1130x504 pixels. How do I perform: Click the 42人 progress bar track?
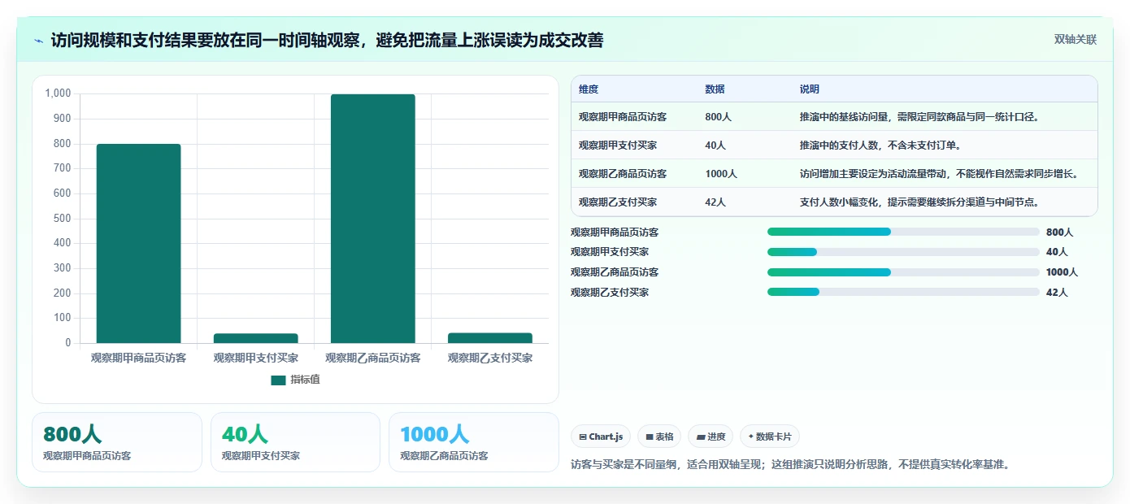pyautogui.click(x=903, y=292)
